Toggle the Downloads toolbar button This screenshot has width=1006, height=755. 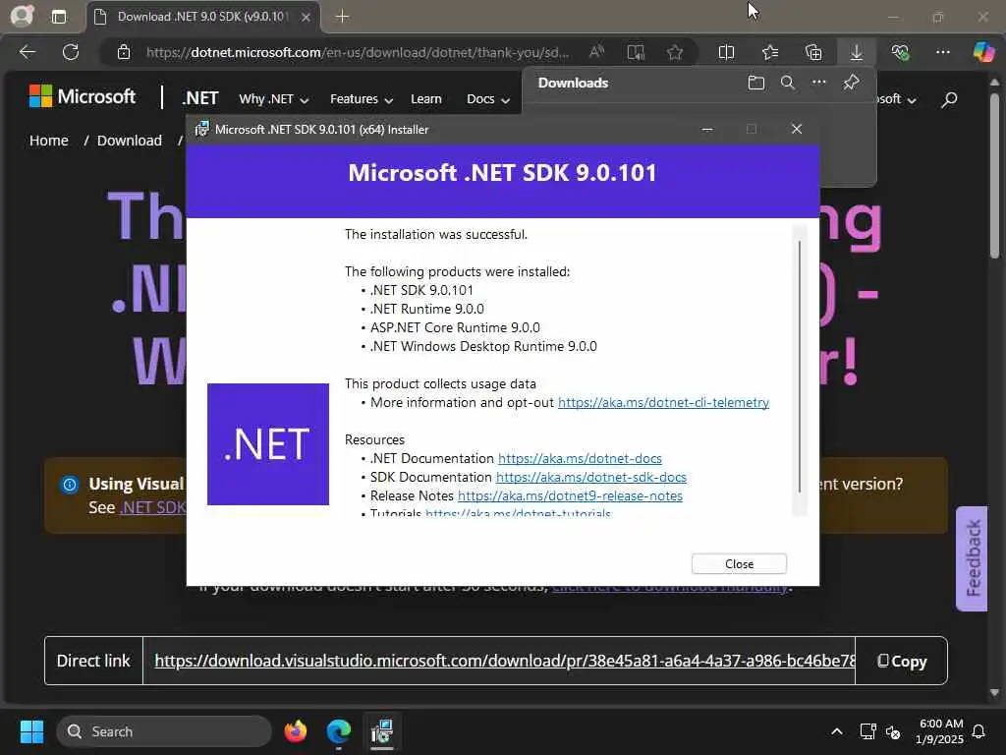(x=857, y=52)
